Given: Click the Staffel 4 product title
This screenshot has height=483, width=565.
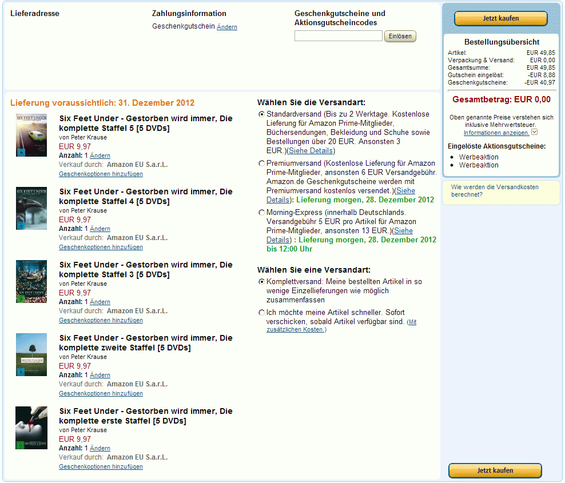Looking at the screenshot, I should pyautogui.click(x=146, y=196).
